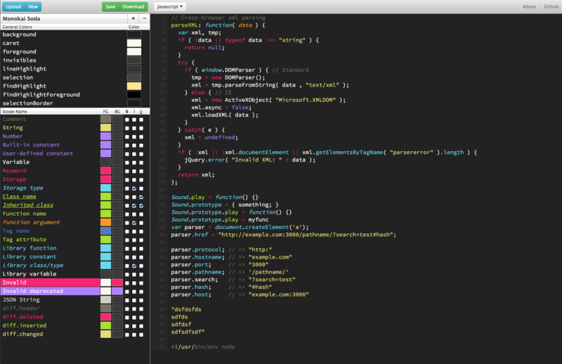Pick the selectionBorder color swatch
This screenshot has height=364, width=562.
134,103
